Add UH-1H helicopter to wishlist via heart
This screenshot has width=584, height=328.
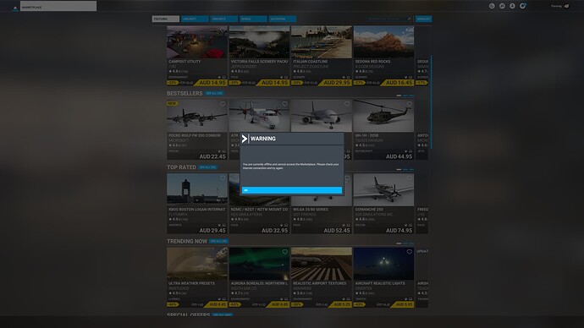pyautogui.click(x=410, y=104)
